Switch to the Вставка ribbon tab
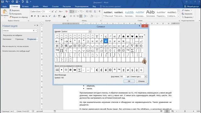201x113 pixels. click(25, 6)
